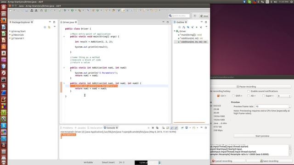The image size is (294, 165).
Task: Collapse the Driver class in Outline
Action: click(x=175, y=31)
